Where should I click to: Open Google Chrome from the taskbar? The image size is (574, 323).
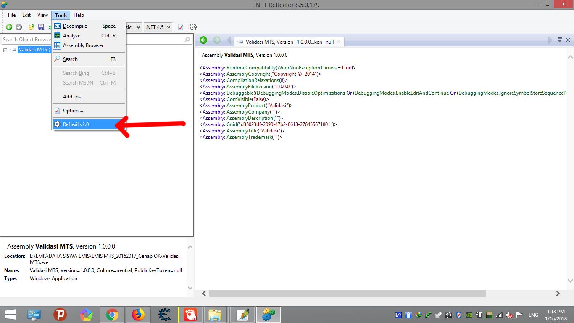112,315
